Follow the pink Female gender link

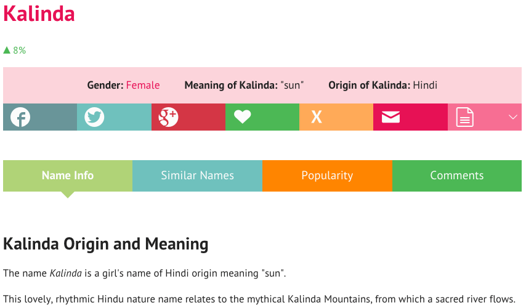click(143, 85)
